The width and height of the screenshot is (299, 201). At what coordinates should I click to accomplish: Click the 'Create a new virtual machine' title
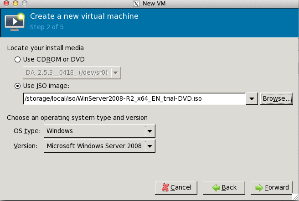coord(84,16)
